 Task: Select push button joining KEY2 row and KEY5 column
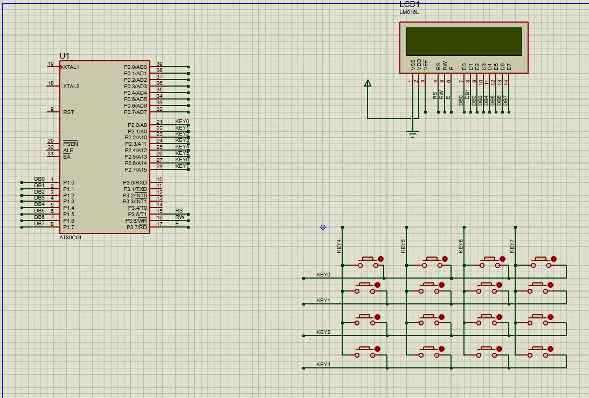(x=428, y=321)
